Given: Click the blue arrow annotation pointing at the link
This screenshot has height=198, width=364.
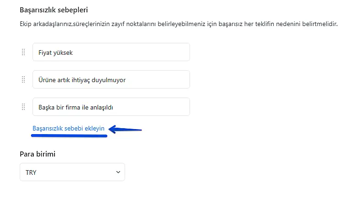Looking at the screenshot, I should coord(126,130).
